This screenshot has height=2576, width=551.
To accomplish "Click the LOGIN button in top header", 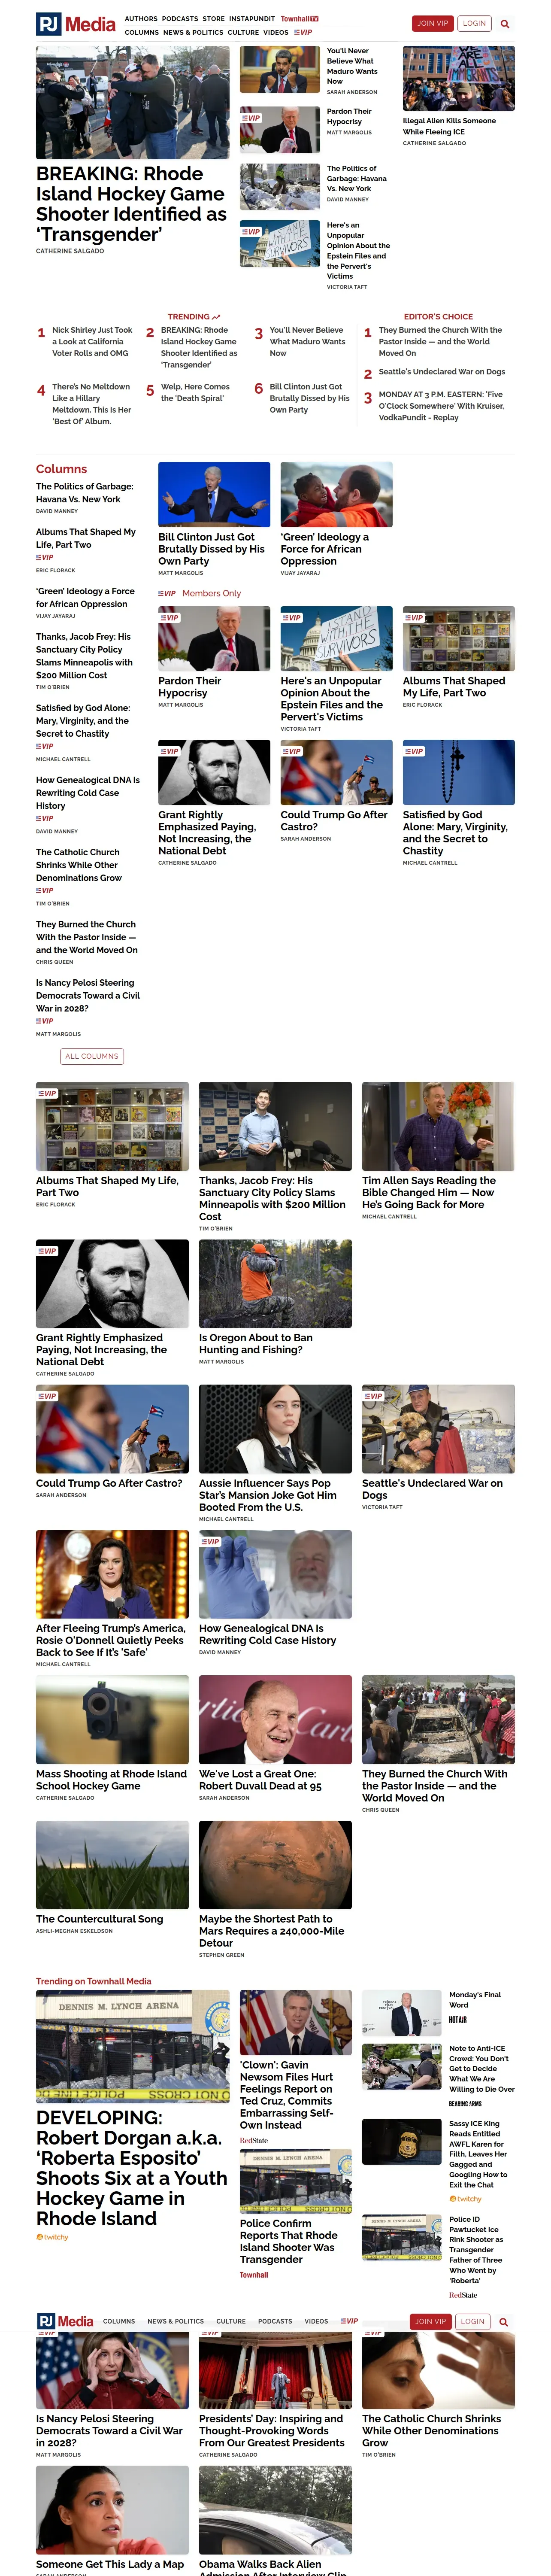I will point(475,23).
